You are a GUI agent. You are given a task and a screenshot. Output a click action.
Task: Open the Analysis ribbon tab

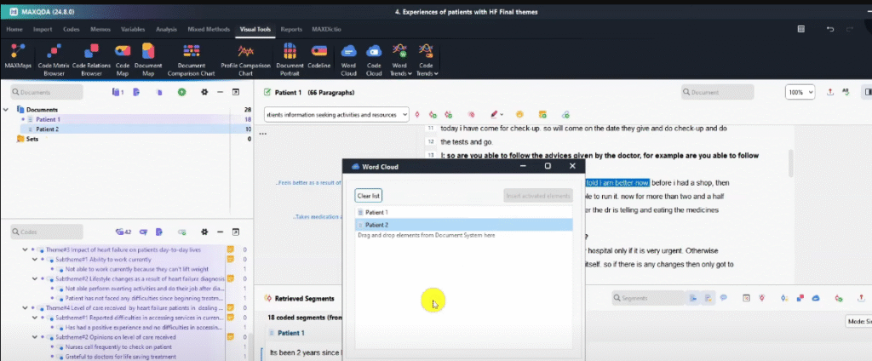tap(166, 30)
